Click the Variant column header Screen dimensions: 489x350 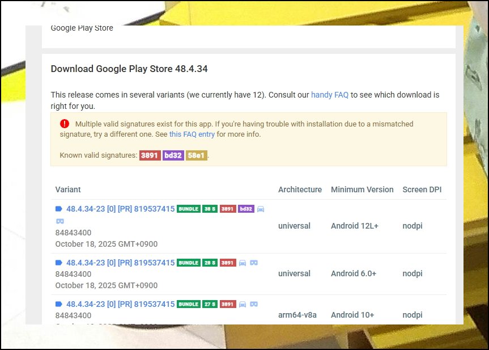pos(68,189)
